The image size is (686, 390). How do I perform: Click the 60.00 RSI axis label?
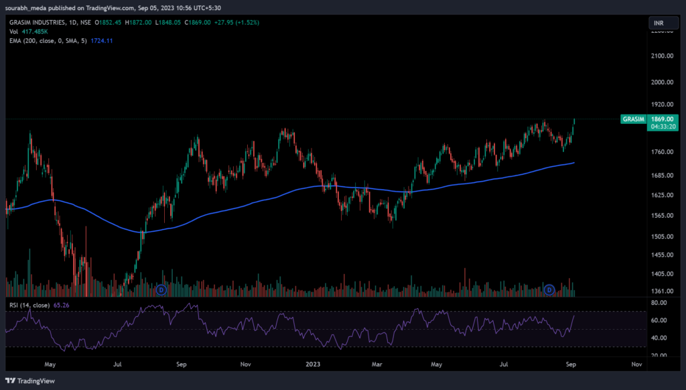pyautogui.click(x=659, y=320)
